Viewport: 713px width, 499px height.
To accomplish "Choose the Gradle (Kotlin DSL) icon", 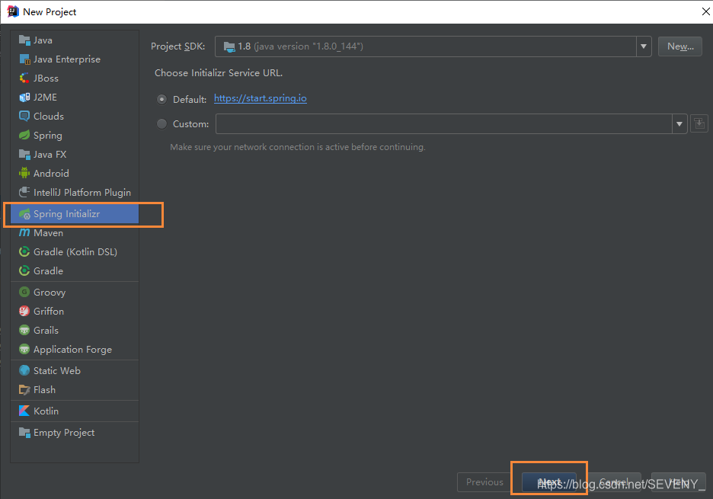I will 24,251.
